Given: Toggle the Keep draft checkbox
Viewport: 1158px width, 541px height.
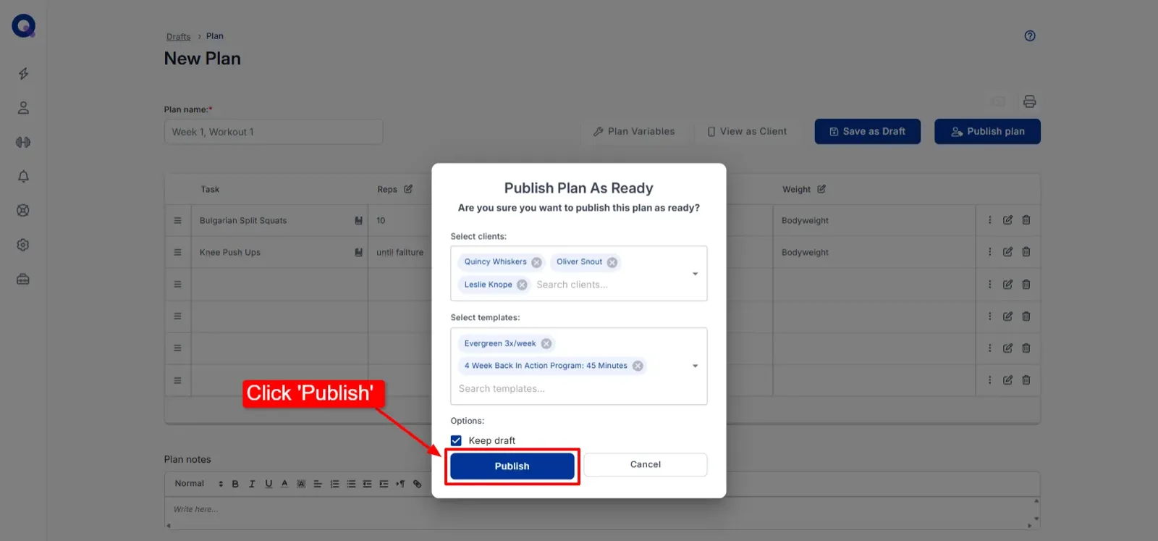Looking at the screenshot, I should (x=456, y=440).
